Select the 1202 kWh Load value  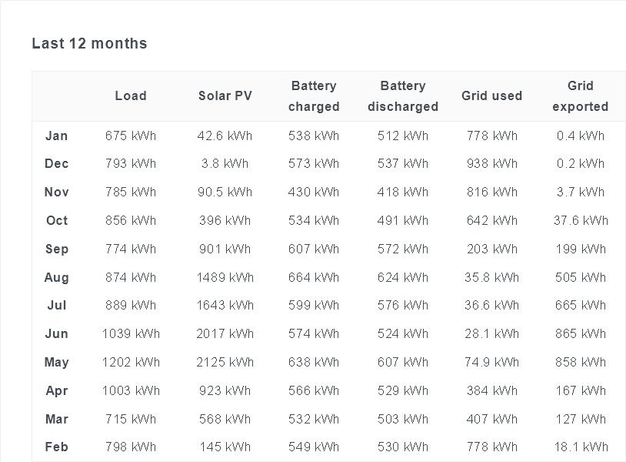[x=131, y=362]
